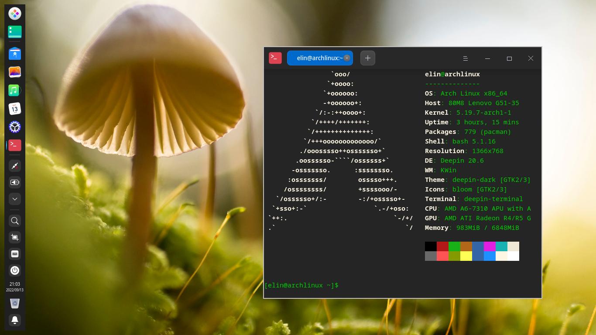Screen dimensions: 596x335
Task: Click the 'WM: KWin' line
Action: (441, 170)
